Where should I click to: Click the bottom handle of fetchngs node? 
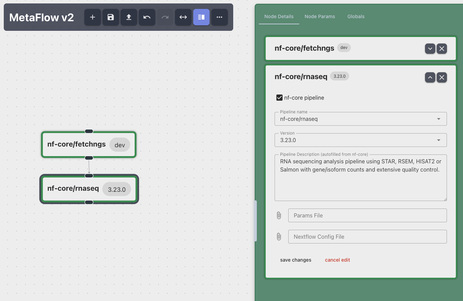(89, 158)
